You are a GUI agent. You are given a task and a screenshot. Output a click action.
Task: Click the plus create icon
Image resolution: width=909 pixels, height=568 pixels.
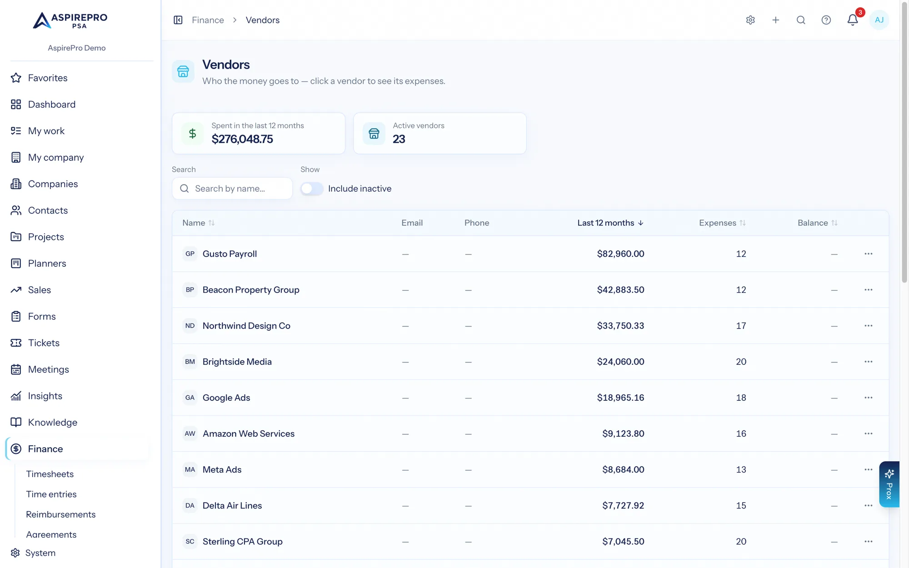point(776,20)
